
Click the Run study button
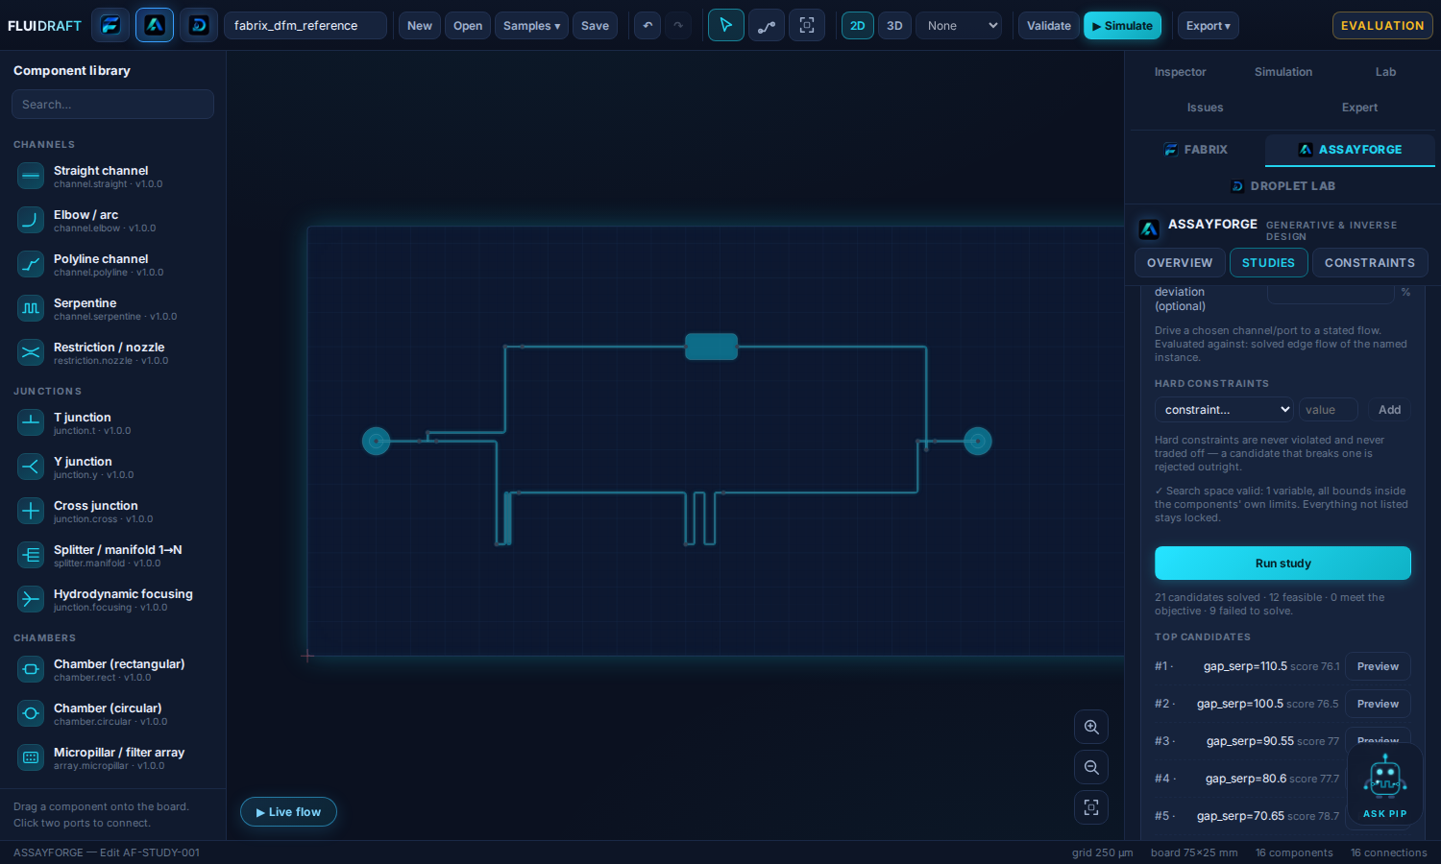click(x=1282, y=564)
